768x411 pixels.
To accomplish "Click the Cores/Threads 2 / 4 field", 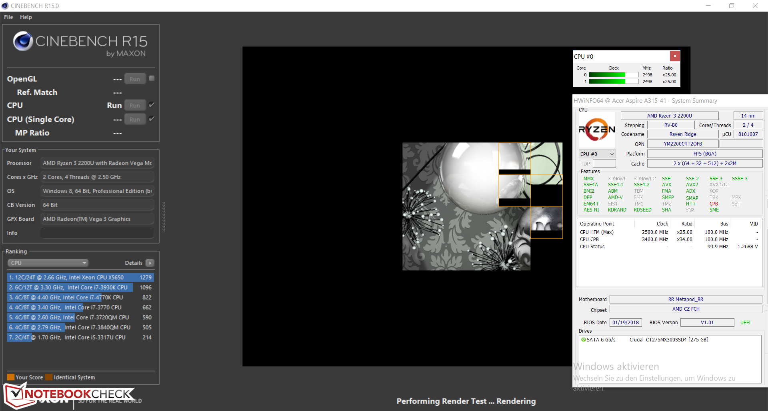I will (748, 125).
